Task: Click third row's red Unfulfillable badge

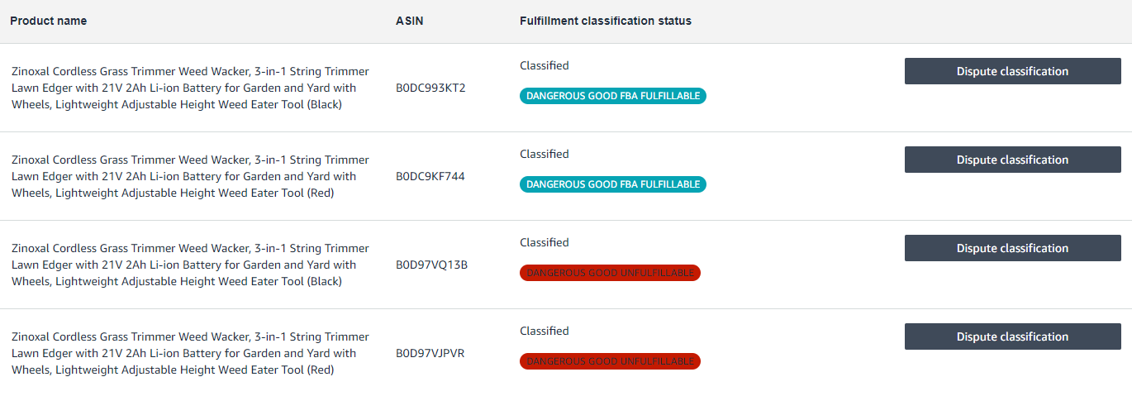Action: coord(610,273)
